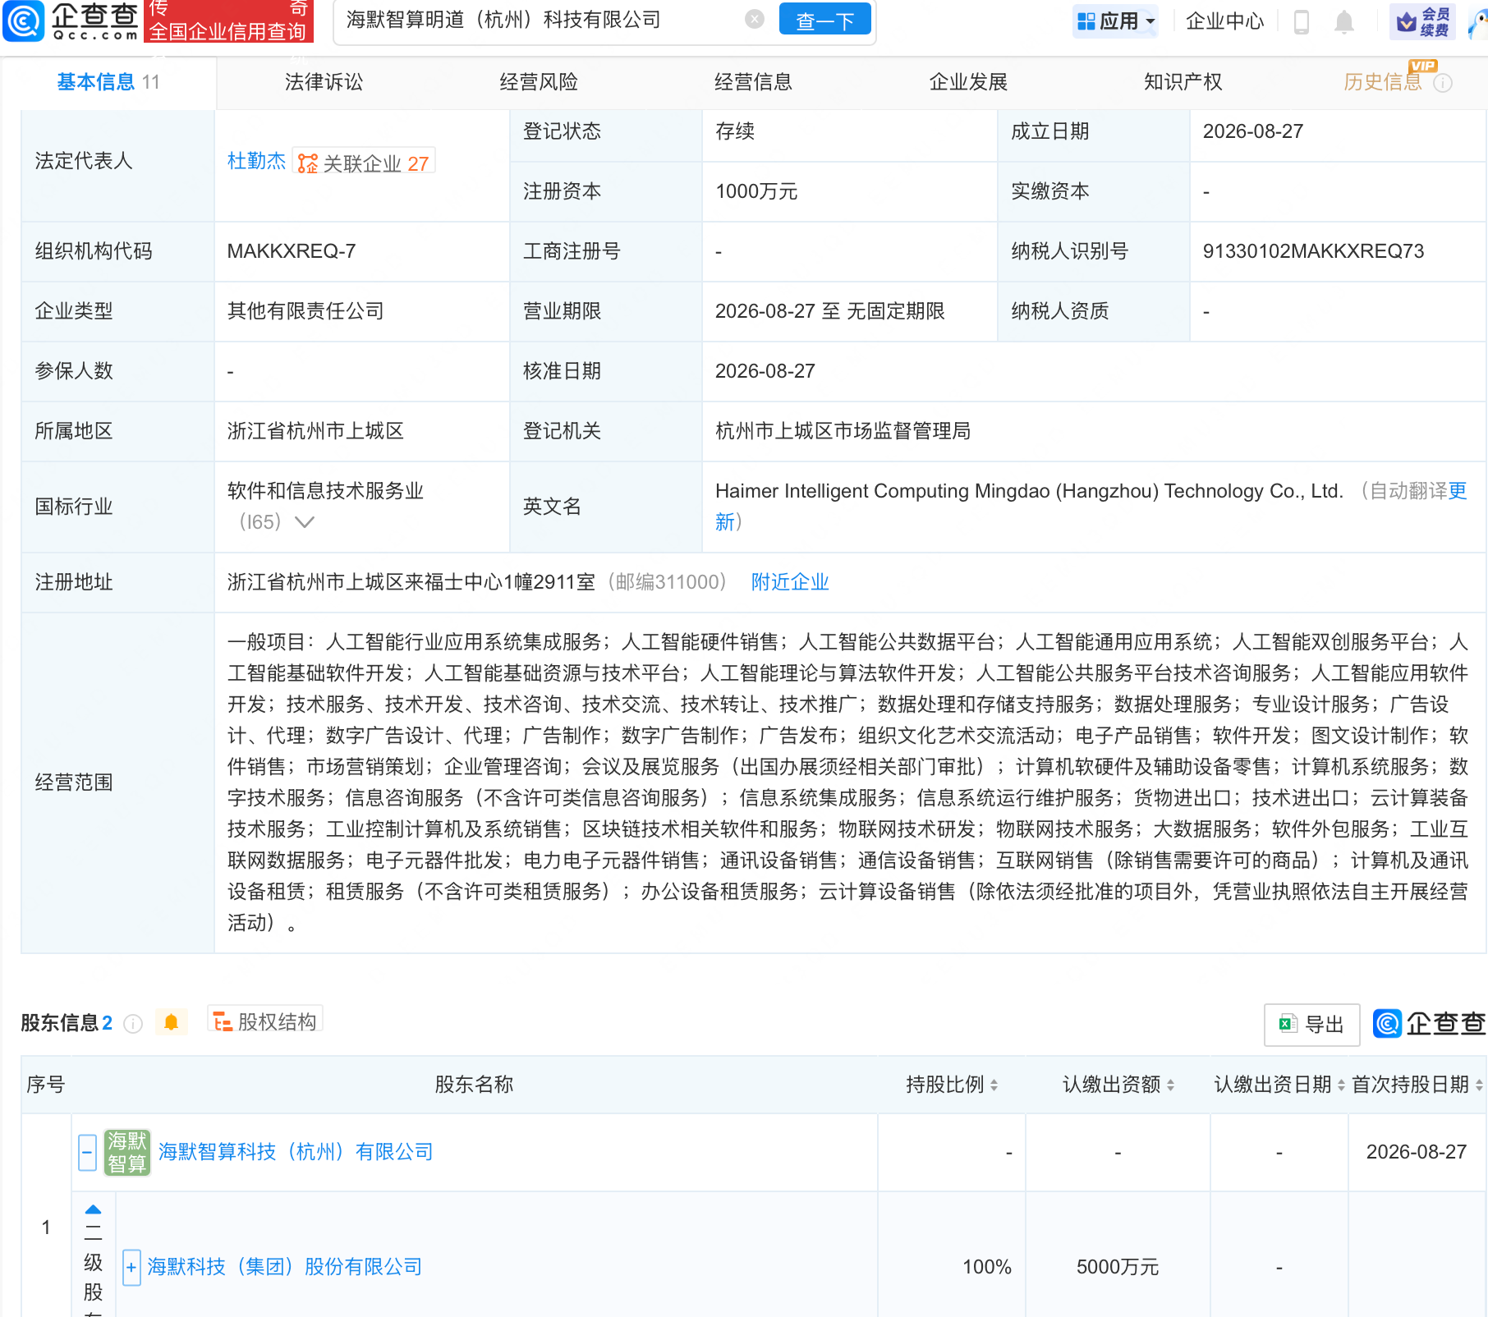Switch to the 经营信息 tab
Screen dimensions: 1488x1317
753,82
